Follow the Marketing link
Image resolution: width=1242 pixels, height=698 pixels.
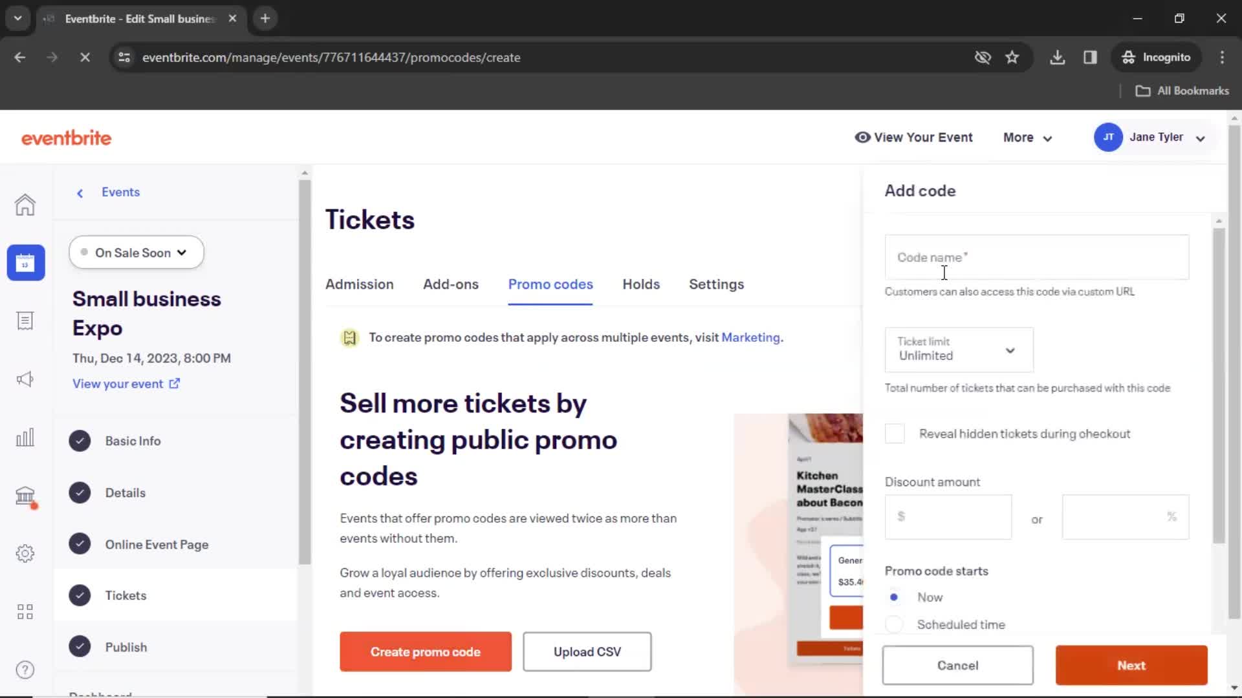(750, 337)
